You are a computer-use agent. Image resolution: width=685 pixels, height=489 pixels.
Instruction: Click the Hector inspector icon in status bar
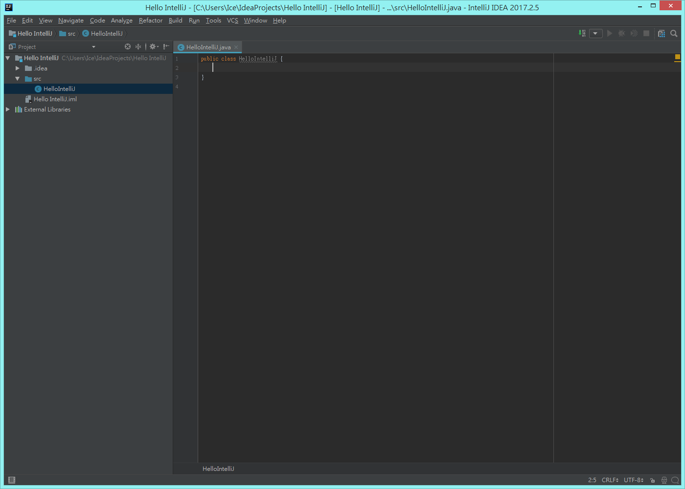[664, 480]
